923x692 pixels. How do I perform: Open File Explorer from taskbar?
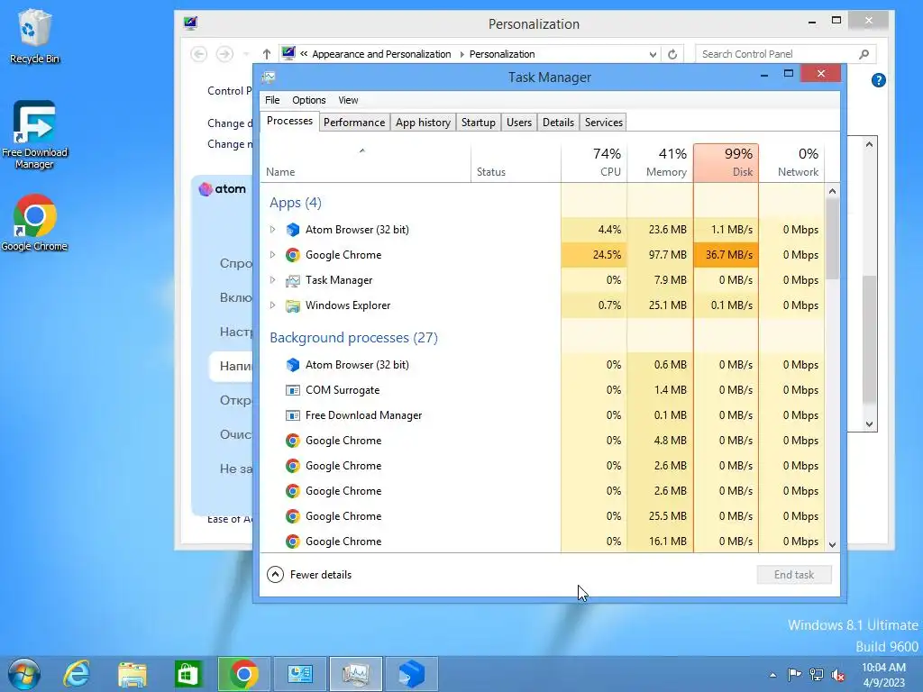133,674
